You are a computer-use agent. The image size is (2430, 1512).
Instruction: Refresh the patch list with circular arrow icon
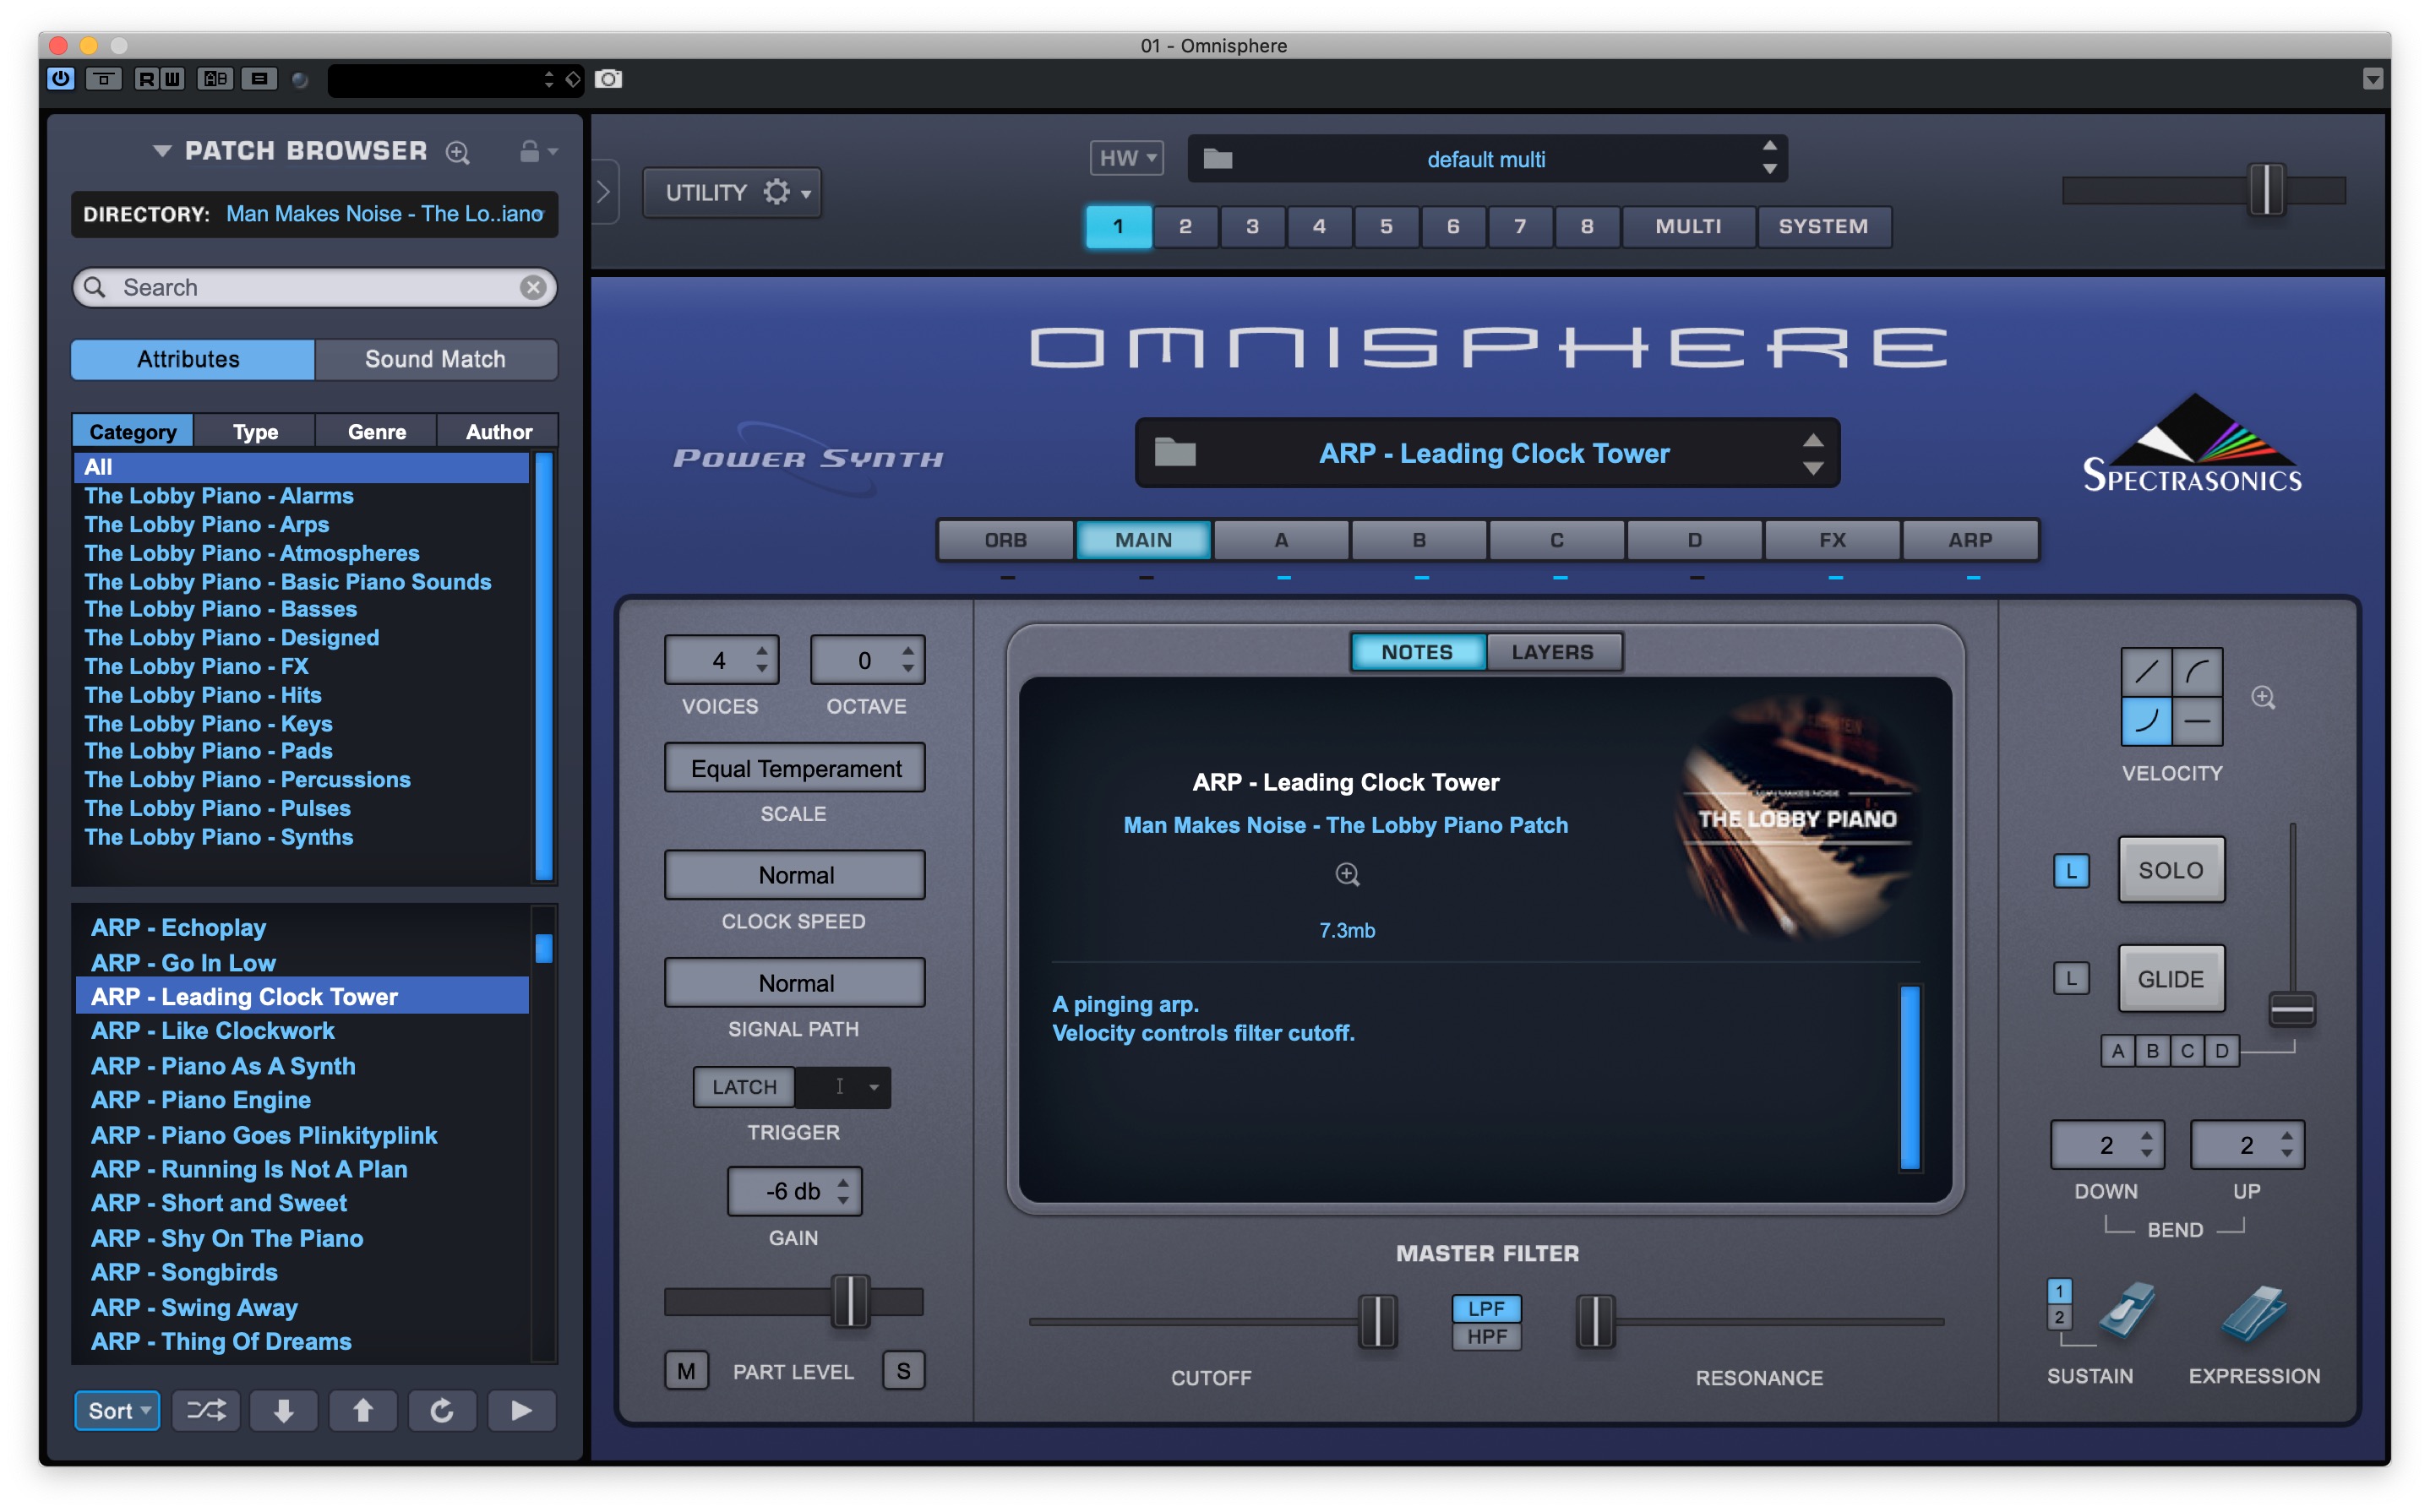[442, 1410]
